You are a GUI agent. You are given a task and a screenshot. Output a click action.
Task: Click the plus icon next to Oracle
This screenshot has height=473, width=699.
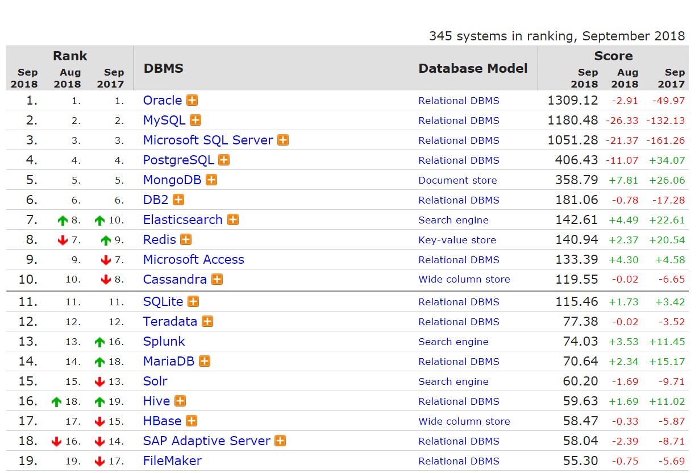coord(192,100)
